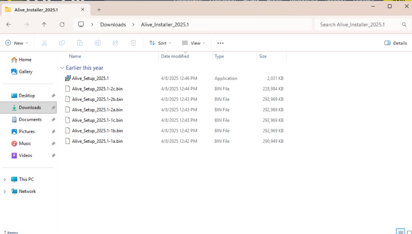Open the New item button

[17, 43]
